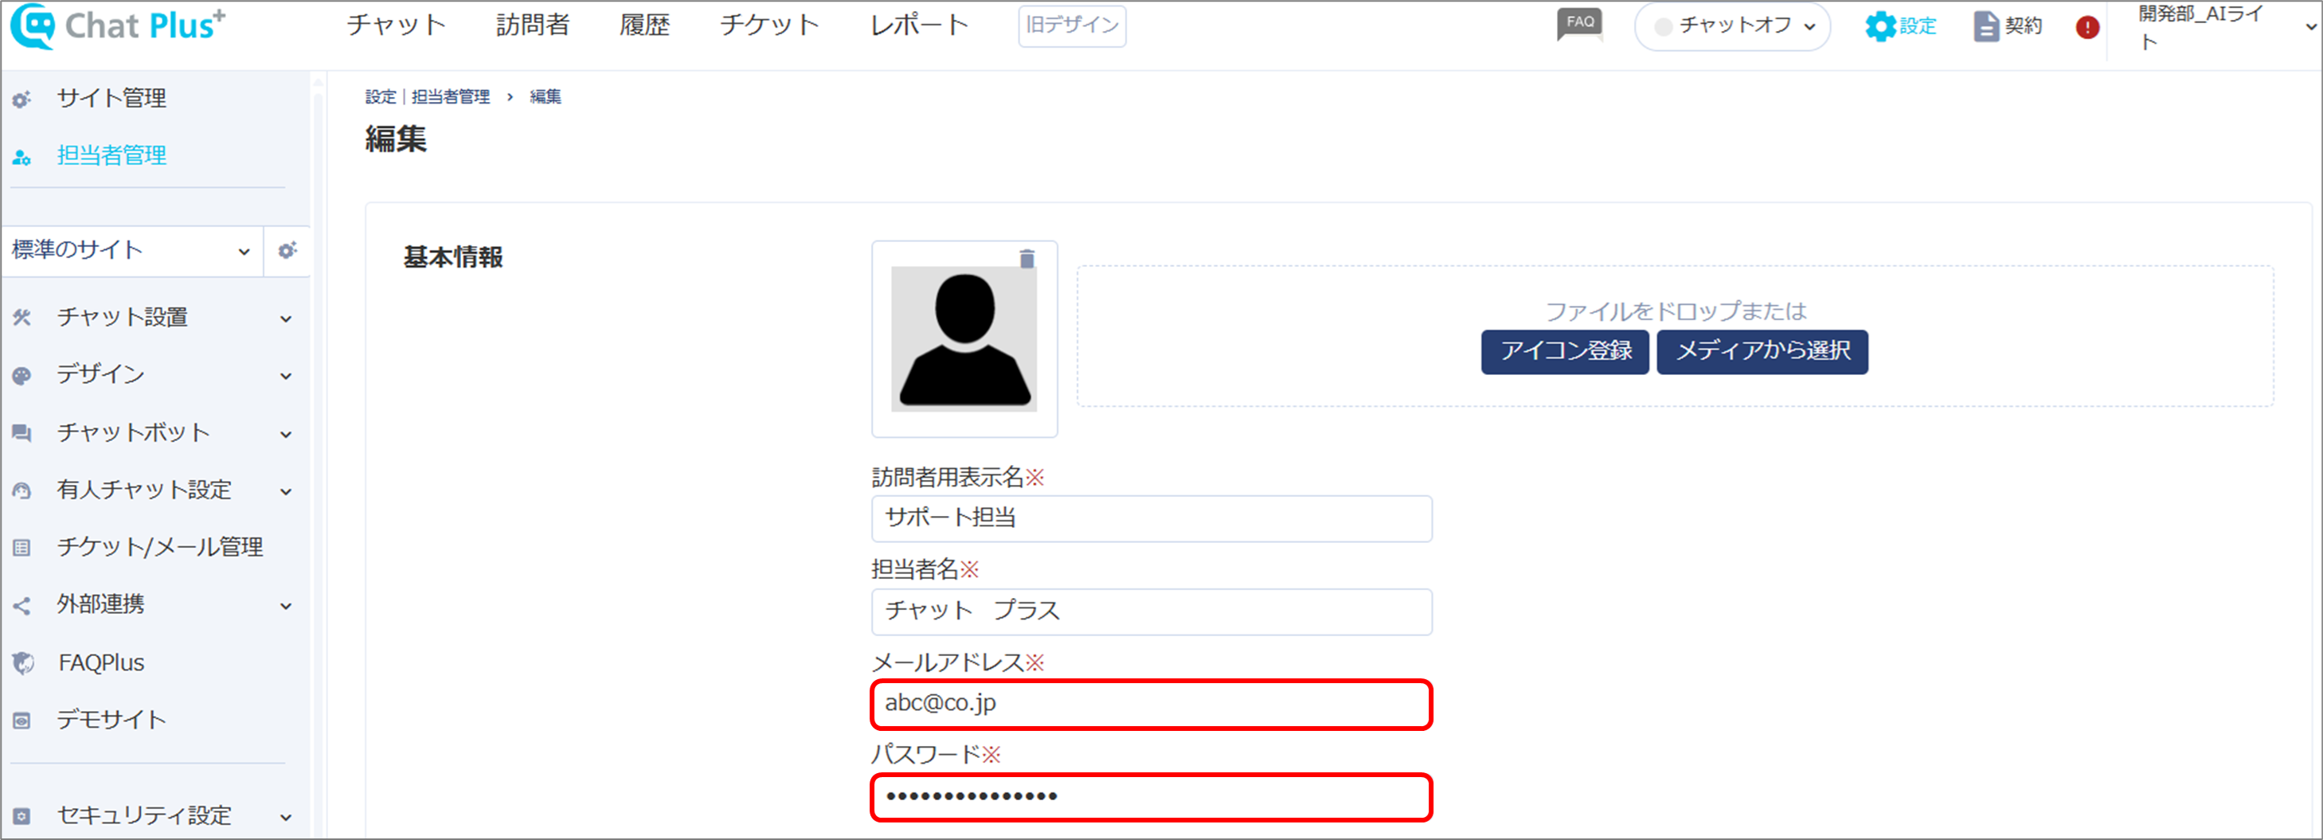This screenshot has height=840, width=2323.
Task: Click the メールアドレス input field
Action: [1152, 705]
